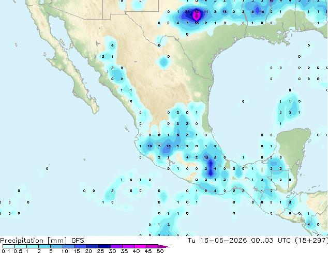Image resolution: width=328 pixels, height=253 pixels.
Task: Pick the 10–15 mm blue legend swatch
Action: click(68, 246)
